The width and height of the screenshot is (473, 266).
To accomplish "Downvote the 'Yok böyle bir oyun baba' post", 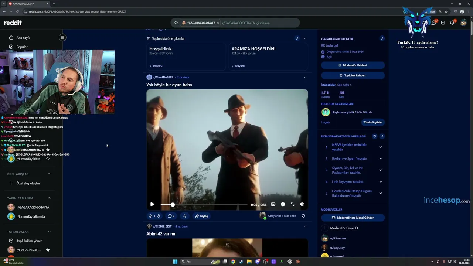I will click(159, 216).
